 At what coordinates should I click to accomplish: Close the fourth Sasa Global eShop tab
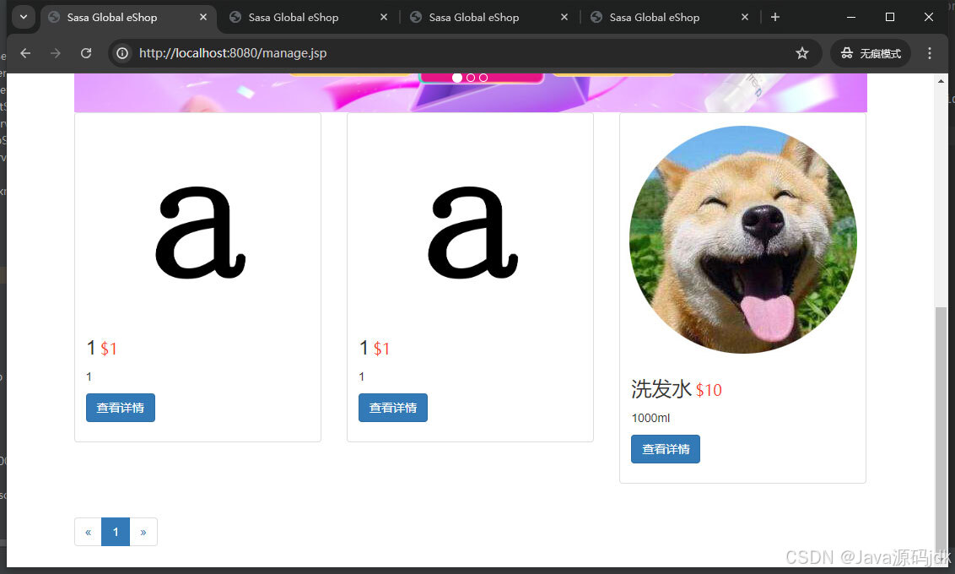744,17
